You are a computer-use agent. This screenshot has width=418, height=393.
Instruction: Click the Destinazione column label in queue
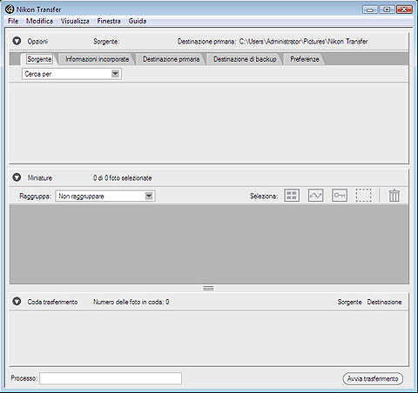click(384, 302)
